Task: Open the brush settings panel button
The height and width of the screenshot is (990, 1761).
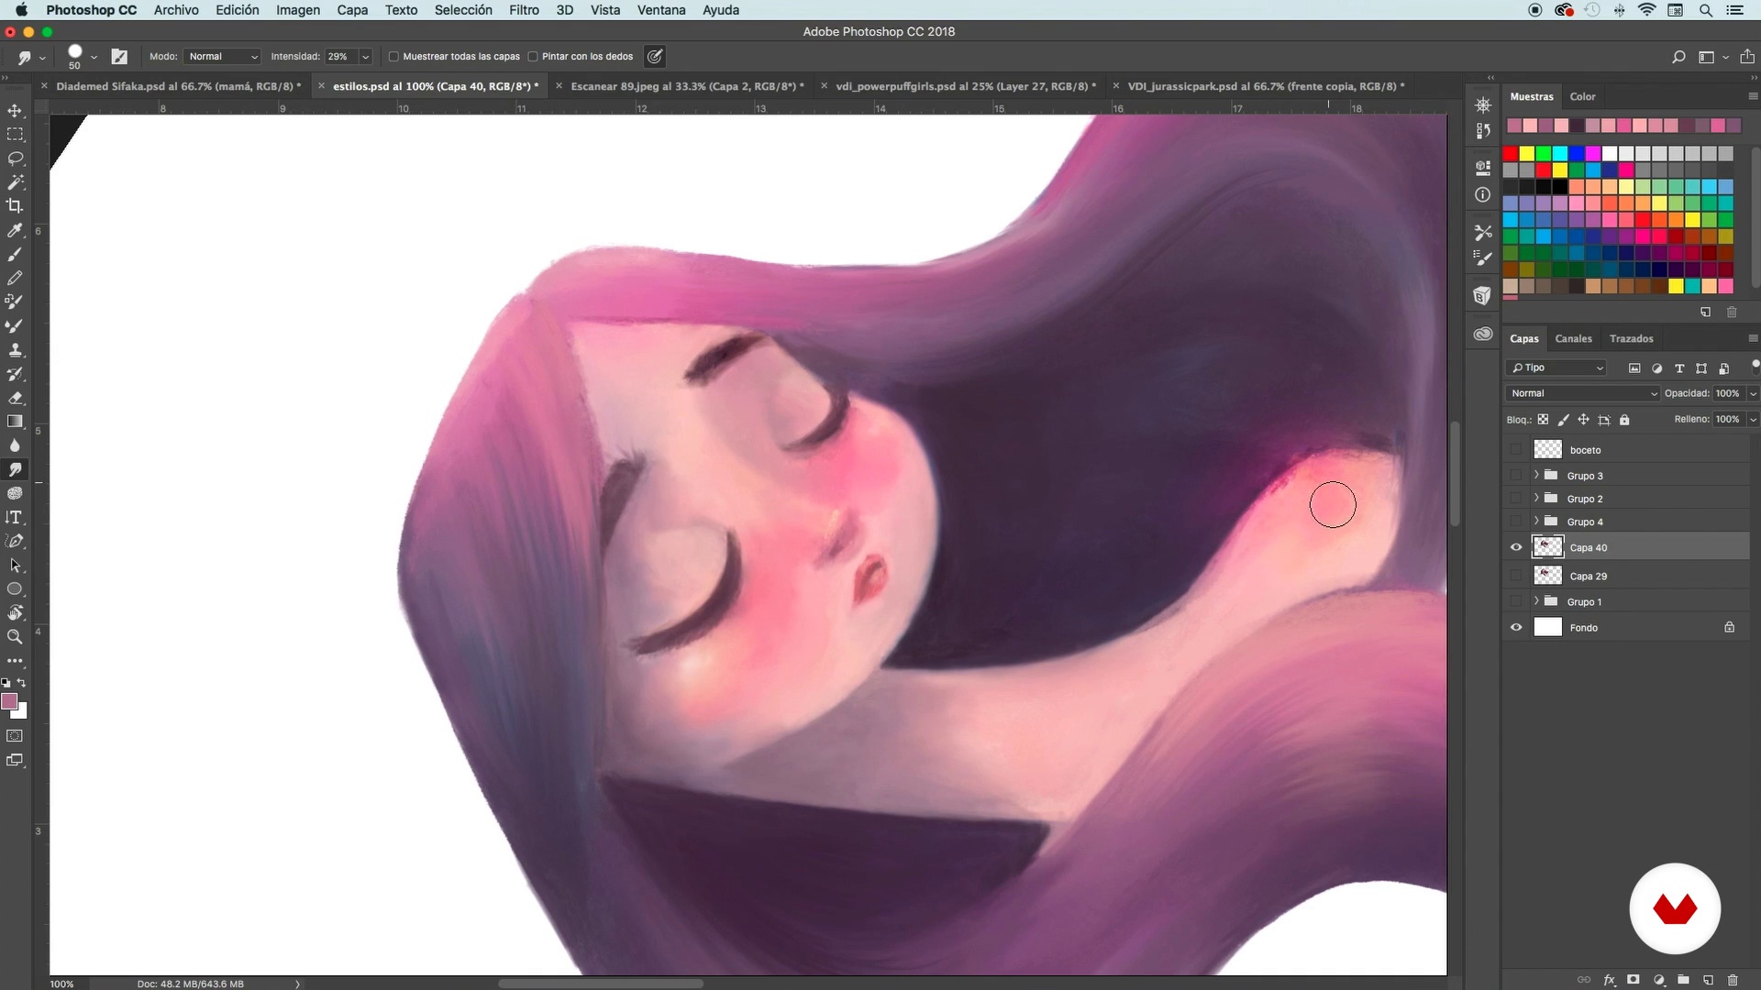Action: [119, 57]
